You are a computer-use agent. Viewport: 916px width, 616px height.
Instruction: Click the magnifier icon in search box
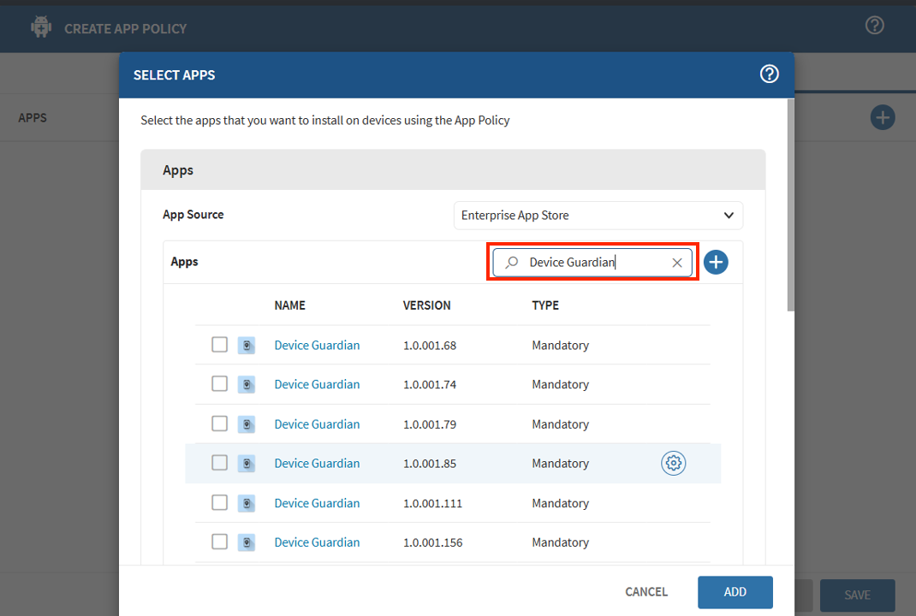512,262
